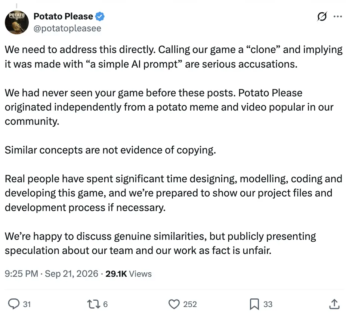Click the repost arrows icon
The width and height of the screenshot is (346, 316).
click(x=94, y=304)
